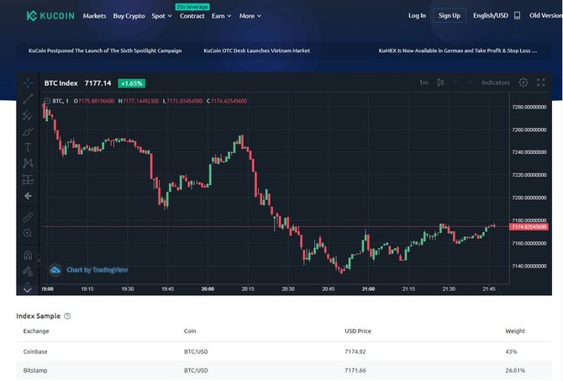
Task: Click the Bitstamp exchange row name
Action: (x=35, y=370)
